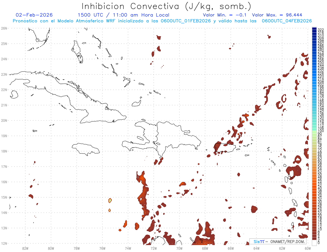327x252 pixels.
Task: Click the "SisTT - ONAMET/REP.DOM." credit box
Action: pos(278,241)
